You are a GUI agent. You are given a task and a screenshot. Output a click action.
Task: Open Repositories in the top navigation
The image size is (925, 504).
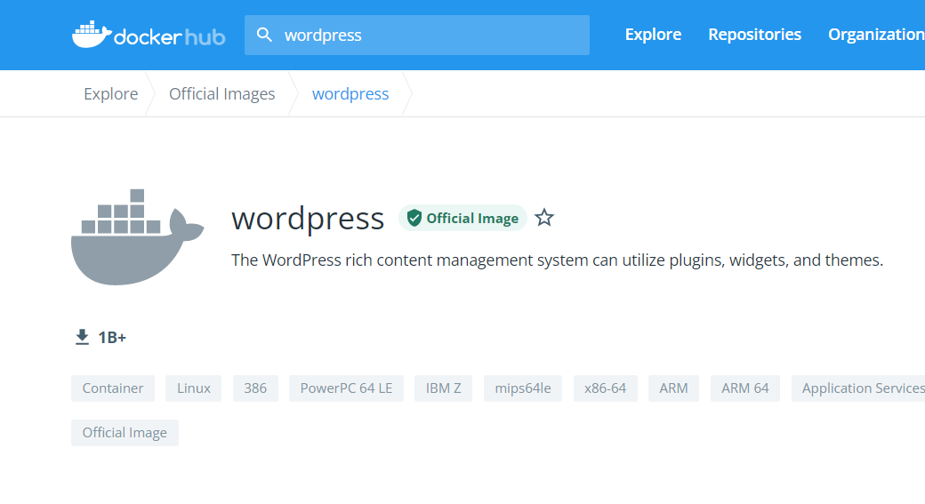pos(754,35)
